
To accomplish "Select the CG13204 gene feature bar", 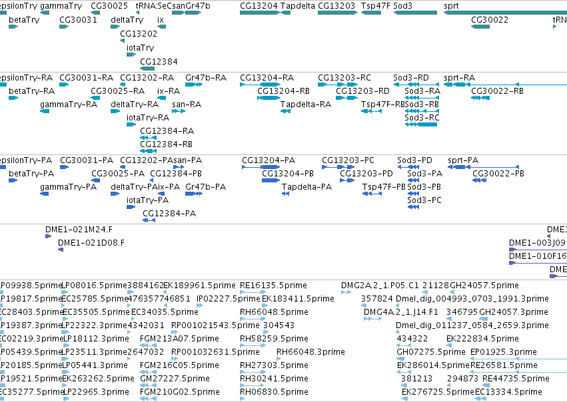I will click(x=260, y=13).
